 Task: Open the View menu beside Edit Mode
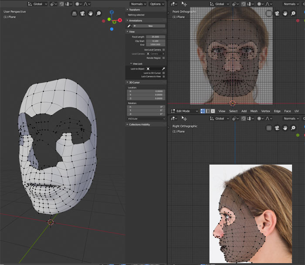(222, 111)
